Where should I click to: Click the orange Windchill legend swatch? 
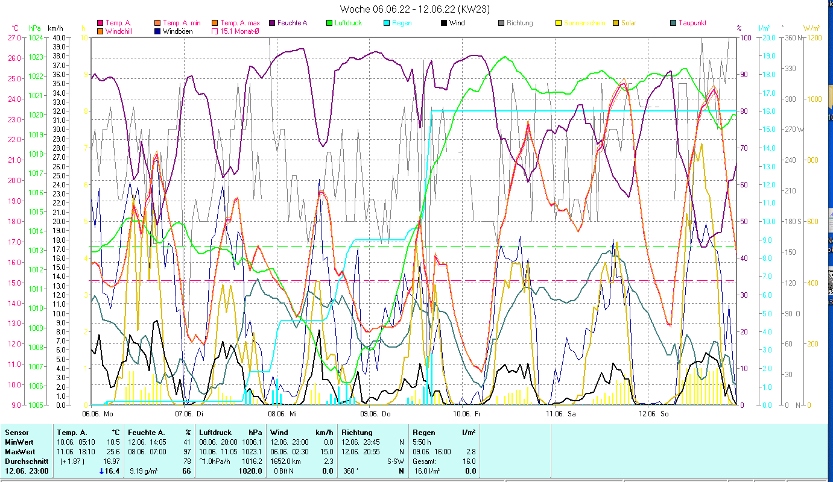coord(100,31)
